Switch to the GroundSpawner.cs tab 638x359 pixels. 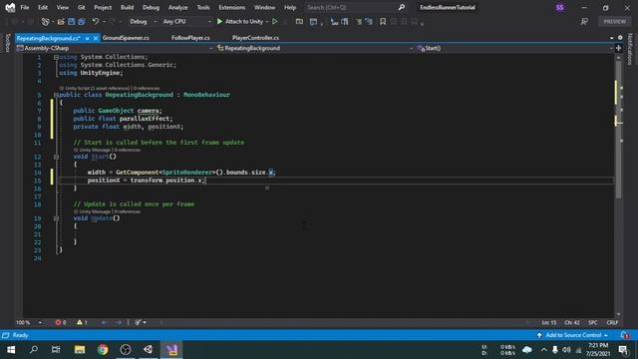click(126, 38)
